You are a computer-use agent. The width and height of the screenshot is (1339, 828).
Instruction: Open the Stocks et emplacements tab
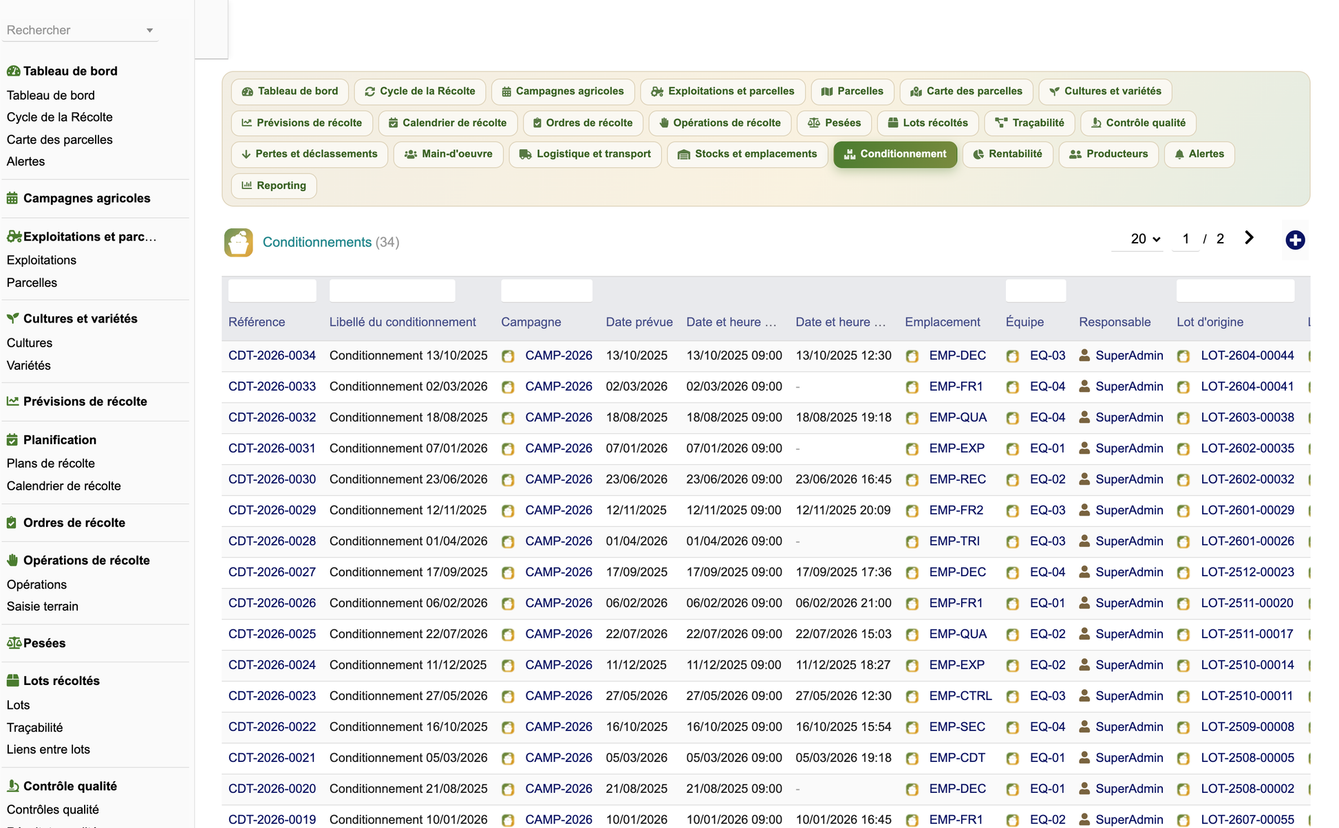tap(747, 154)
